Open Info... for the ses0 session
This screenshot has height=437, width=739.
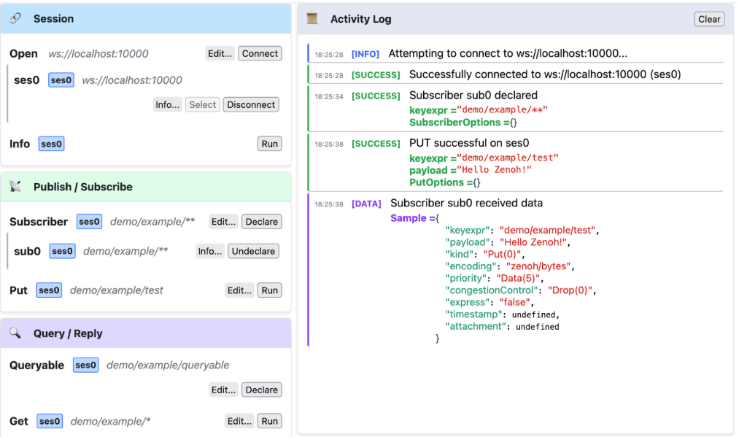click(x=167, y=104)
